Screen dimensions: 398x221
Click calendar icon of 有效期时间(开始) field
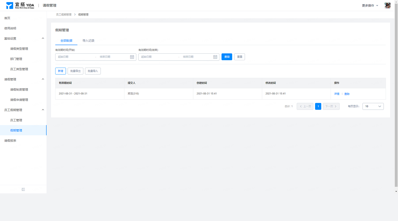tap(132, 57)
